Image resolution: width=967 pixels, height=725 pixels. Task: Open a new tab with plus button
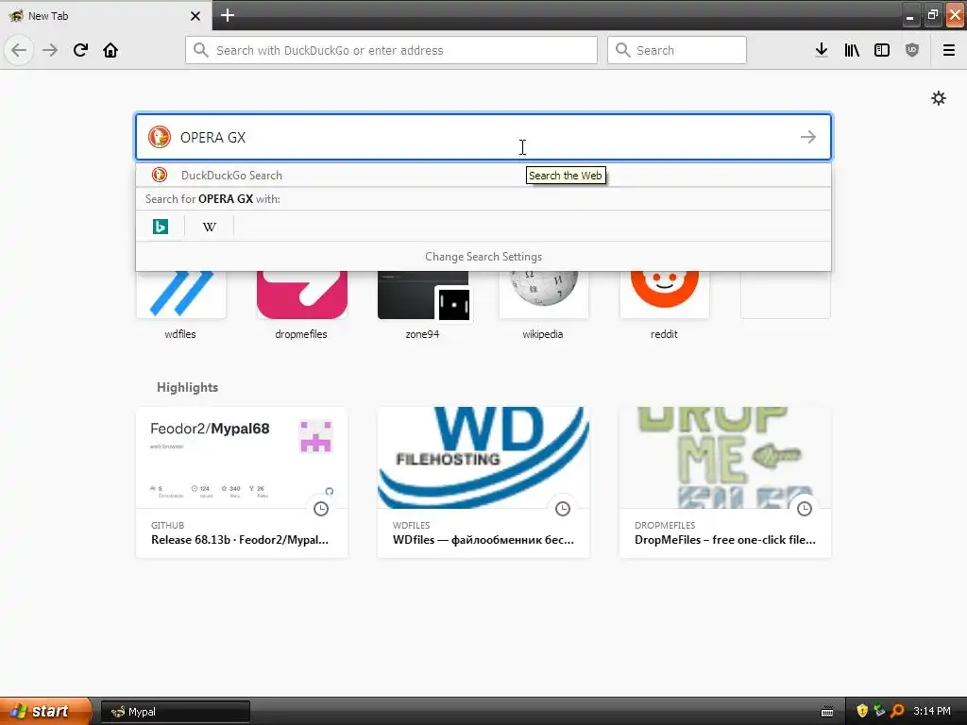(x=228, y=15)
